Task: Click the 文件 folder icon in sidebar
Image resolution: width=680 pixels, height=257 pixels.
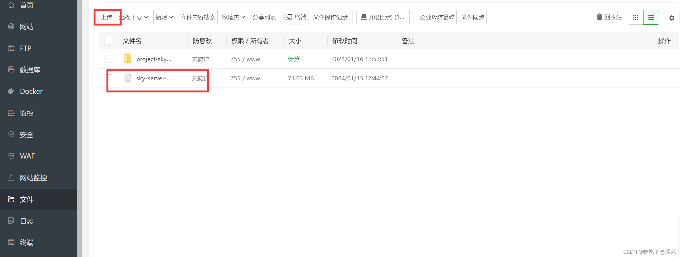Action: click(11, 199)
